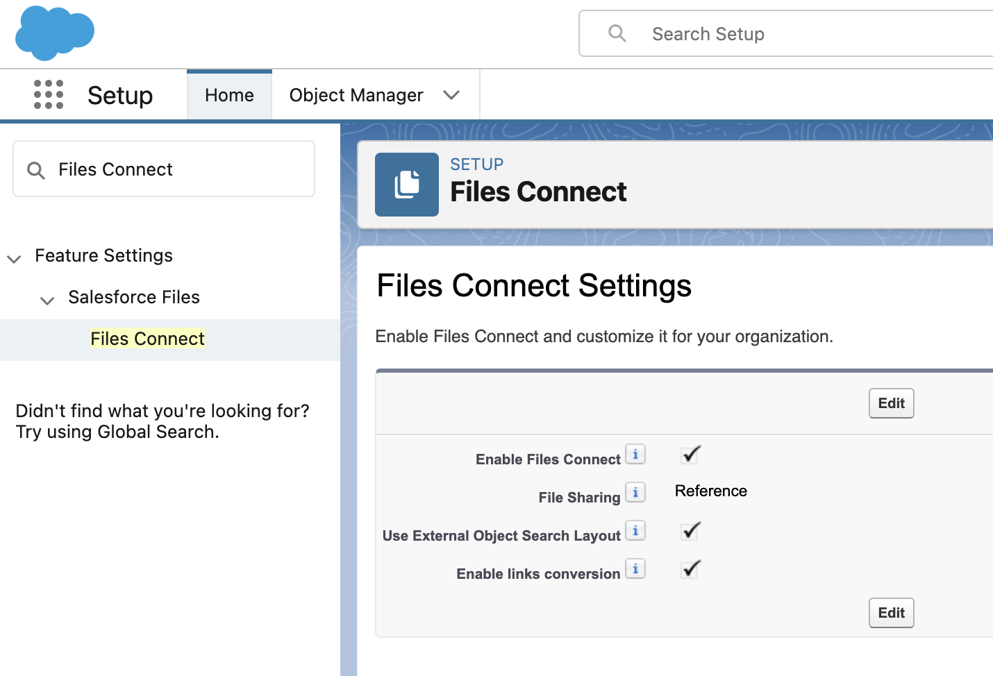Uncheck the Enable Files Connect checkbox
Screen dimensions: 993x676
click(x=690, y=455)
